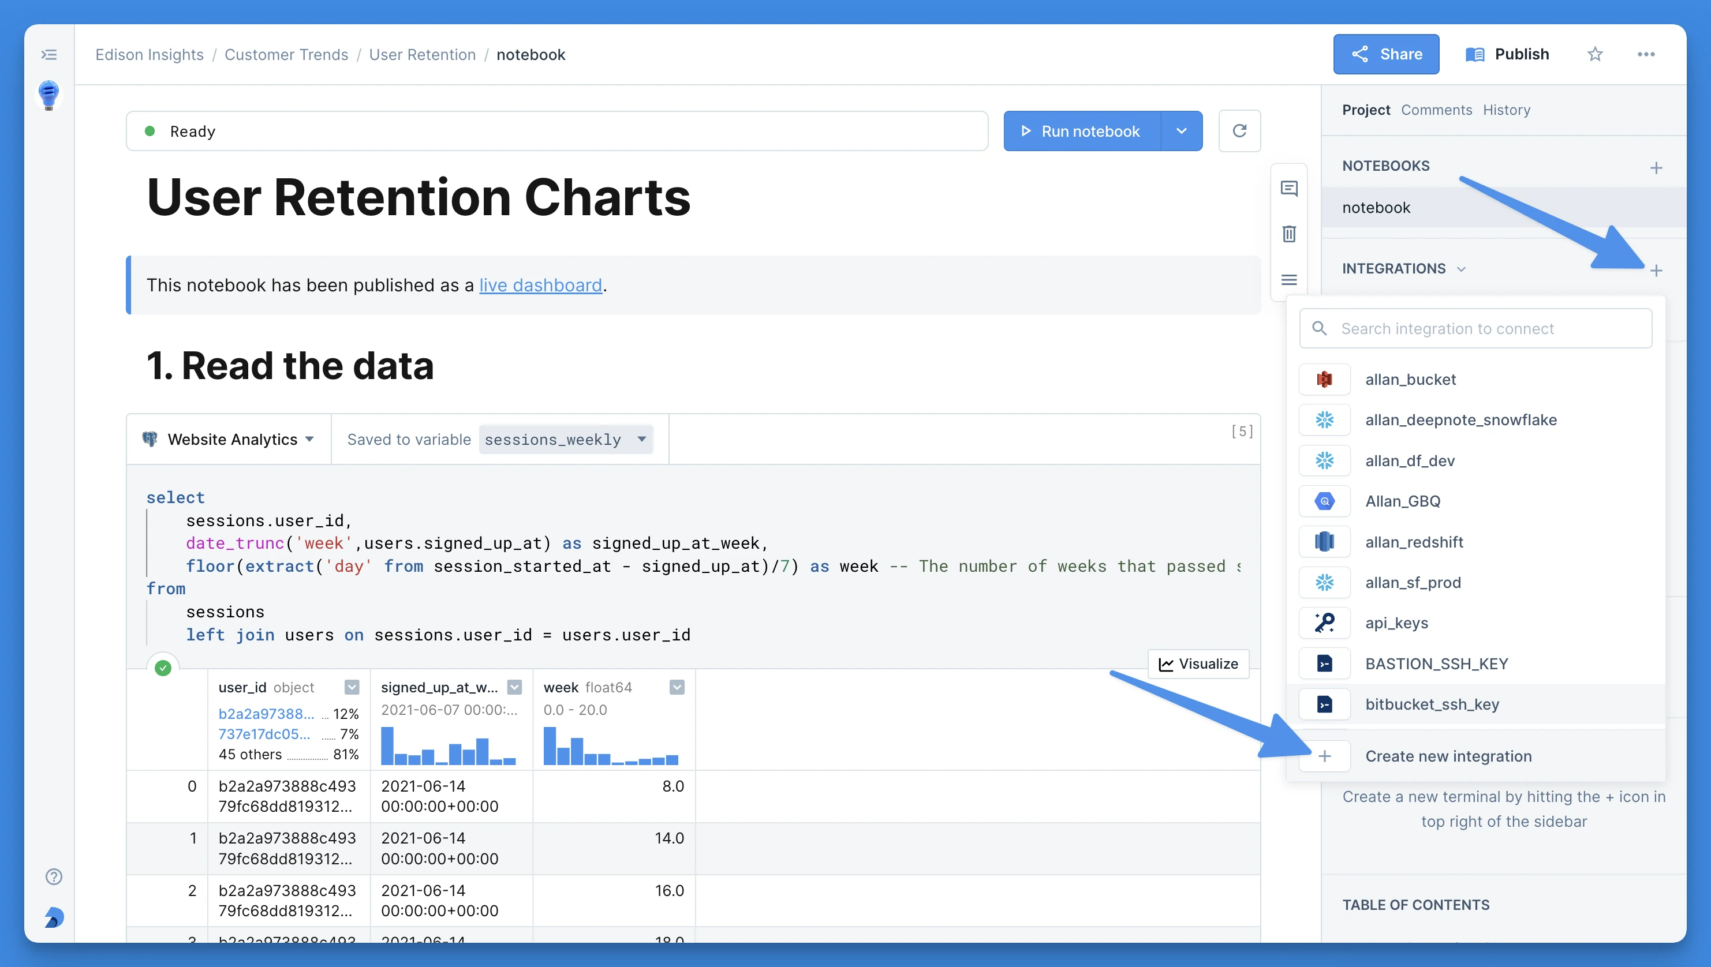The image size is (1711, 967).
Task: Switch to the History tab
Action: point(1506,110)
